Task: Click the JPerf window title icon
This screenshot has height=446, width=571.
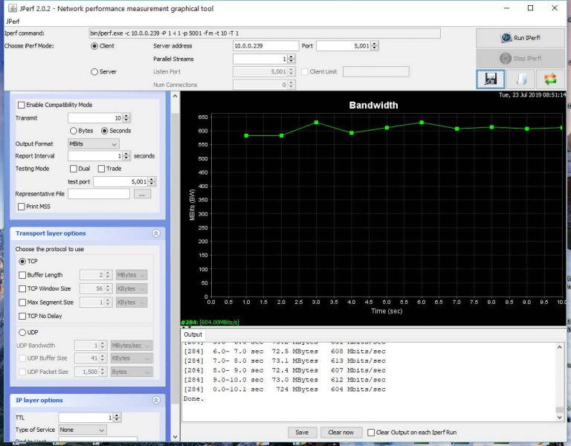Action: (12, 8)
